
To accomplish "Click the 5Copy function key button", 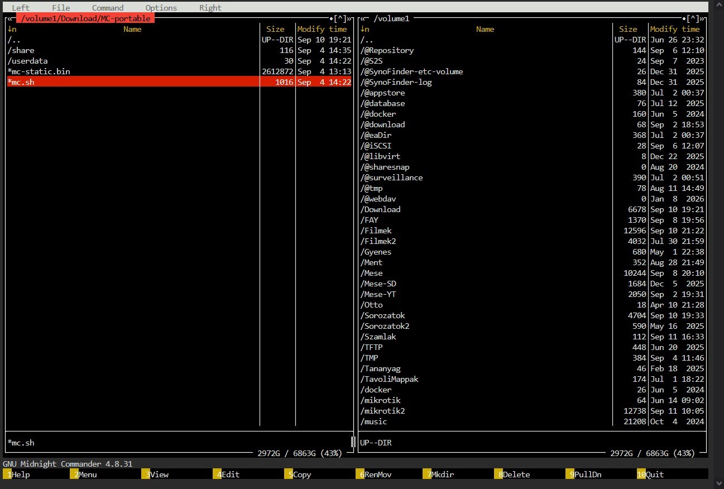I will [x=298, y=474].
